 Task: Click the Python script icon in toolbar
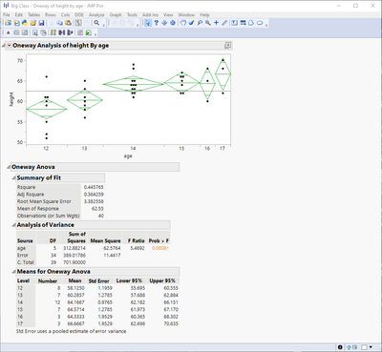click(25, 23)
